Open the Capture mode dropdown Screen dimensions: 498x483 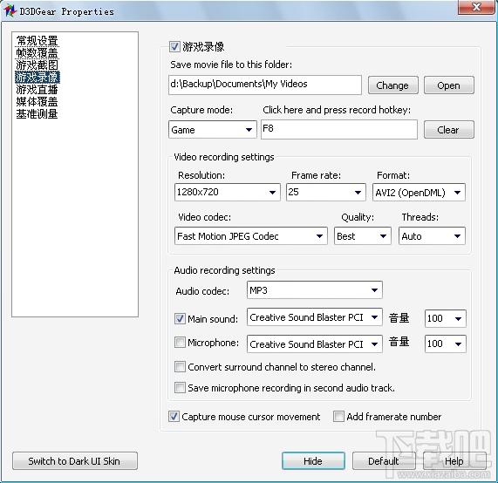click(213, 130)
